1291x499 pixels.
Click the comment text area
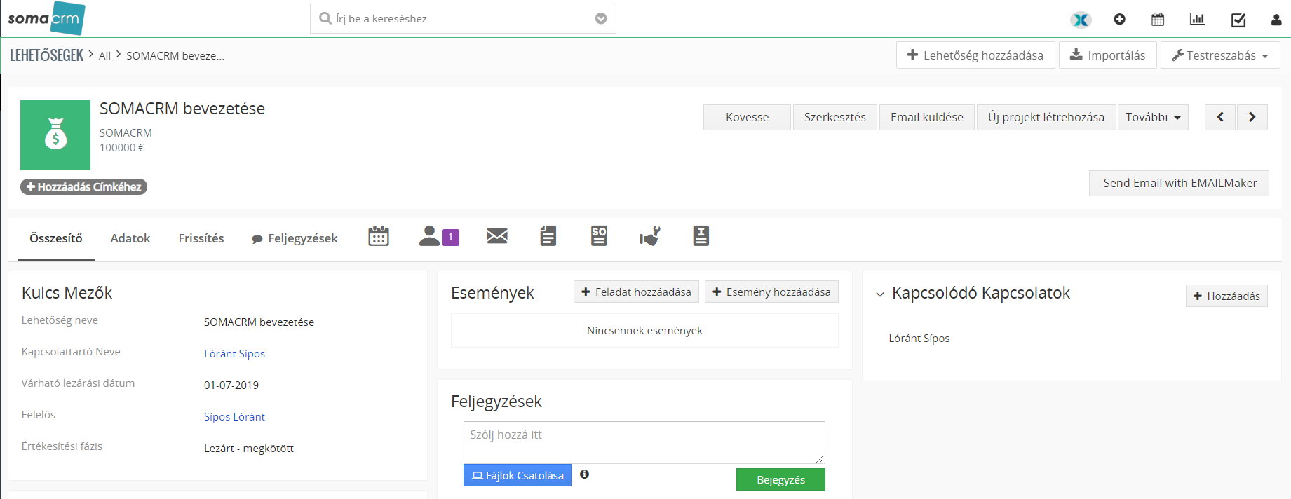pos(644,442)
